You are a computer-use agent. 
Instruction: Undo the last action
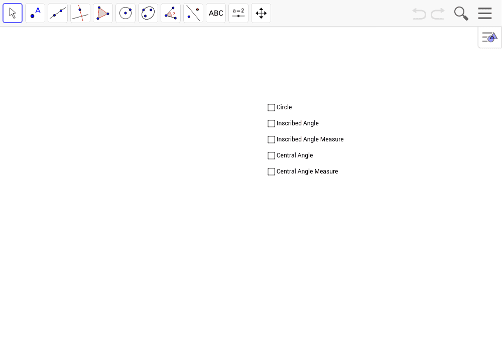419,14
